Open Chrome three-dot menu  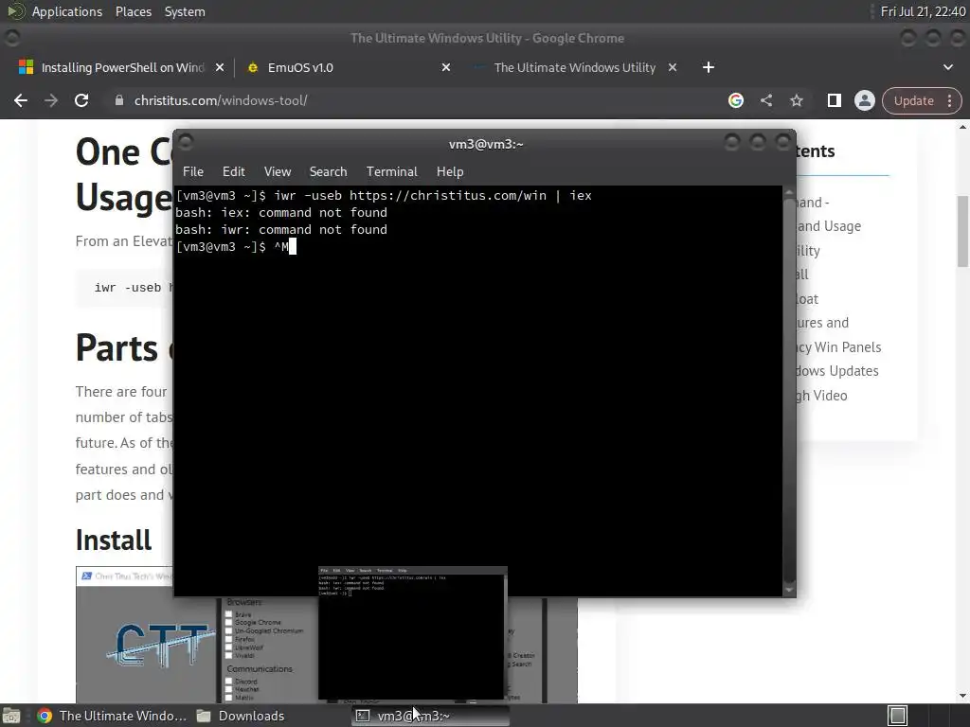point(949,100)
